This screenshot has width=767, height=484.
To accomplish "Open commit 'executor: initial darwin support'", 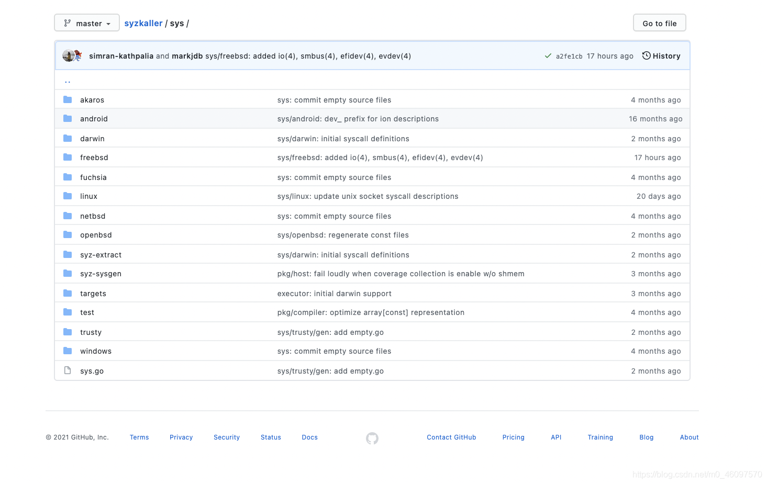I will click(335, 294).
